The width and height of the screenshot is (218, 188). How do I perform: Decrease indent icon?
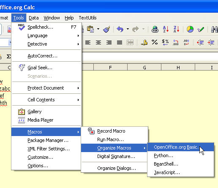(x=200, y=42)
